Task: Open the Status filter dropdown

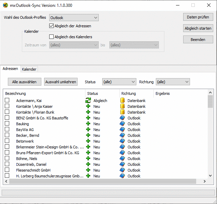Action: click(x=119, y=82)
